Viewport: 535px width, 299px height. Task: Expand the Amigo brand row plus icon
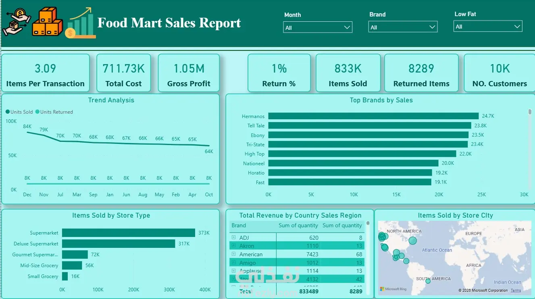pyautogui.click(x=233, y=263)
